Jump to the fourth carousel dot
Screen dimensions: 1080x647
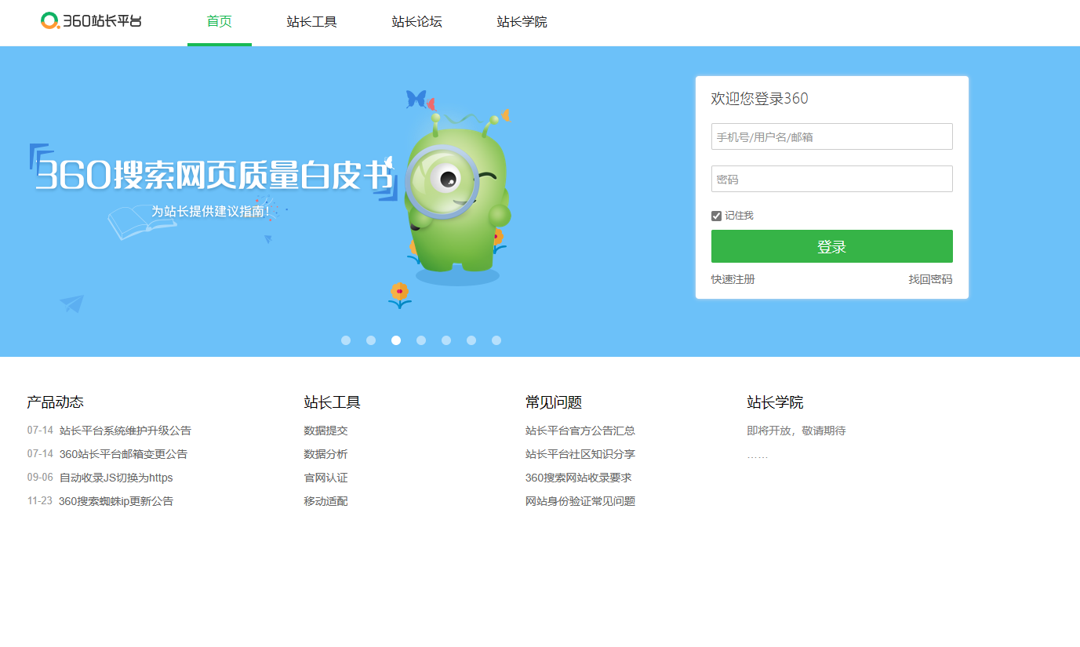(421, 340)
